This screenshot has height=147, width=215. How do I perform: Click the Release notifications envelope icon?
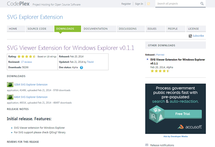(147, 145)
